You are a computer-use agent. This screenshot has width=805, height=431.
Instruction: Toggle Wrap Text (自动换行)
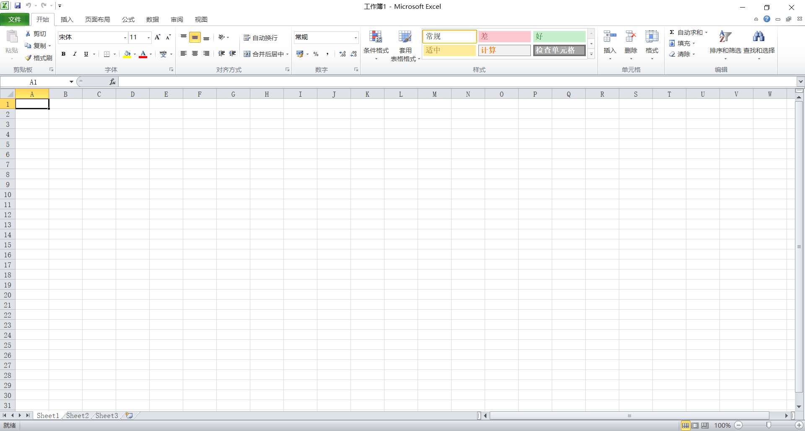click(260, 38)
